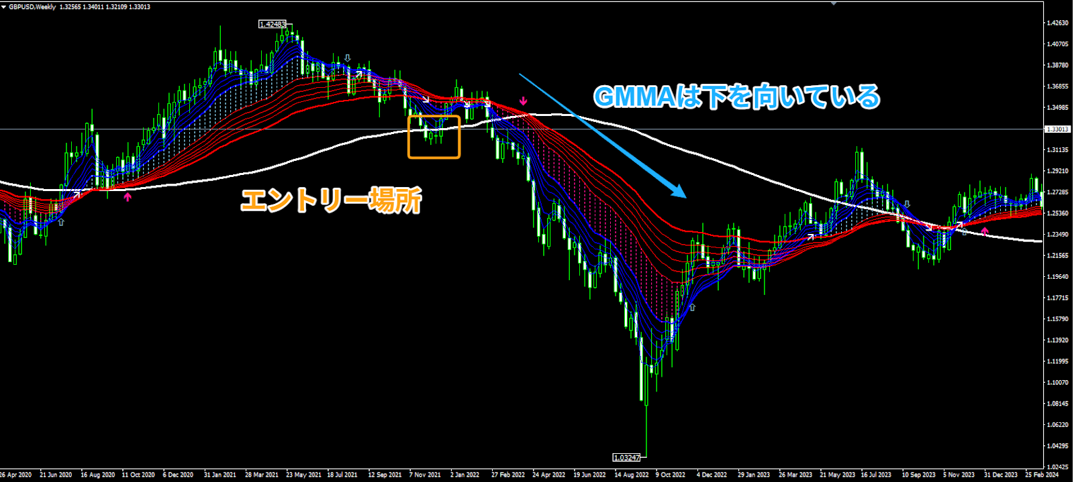
Task: Select the blue GMMAは下を向いている text label
Action: pos(736,97)
